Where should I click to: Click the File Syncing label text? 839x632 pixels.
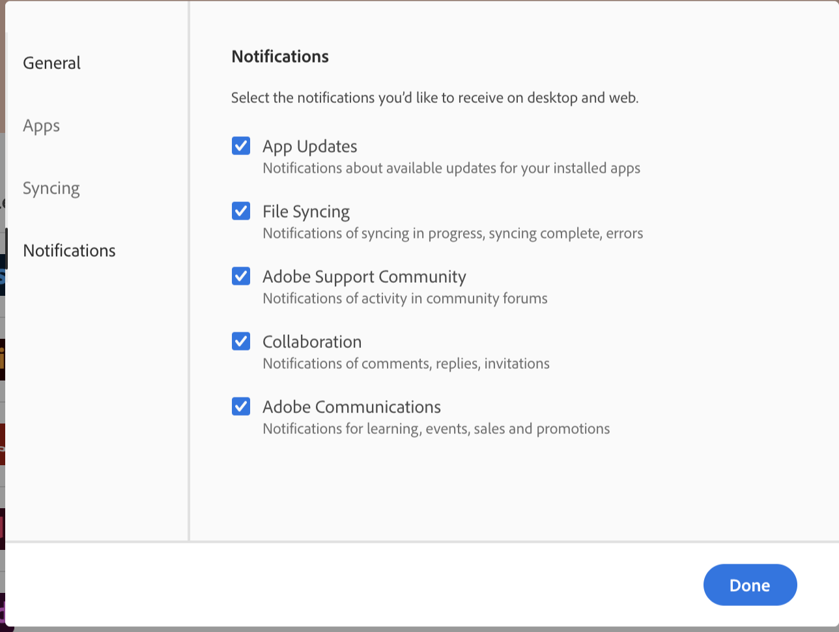click(306, 211)
